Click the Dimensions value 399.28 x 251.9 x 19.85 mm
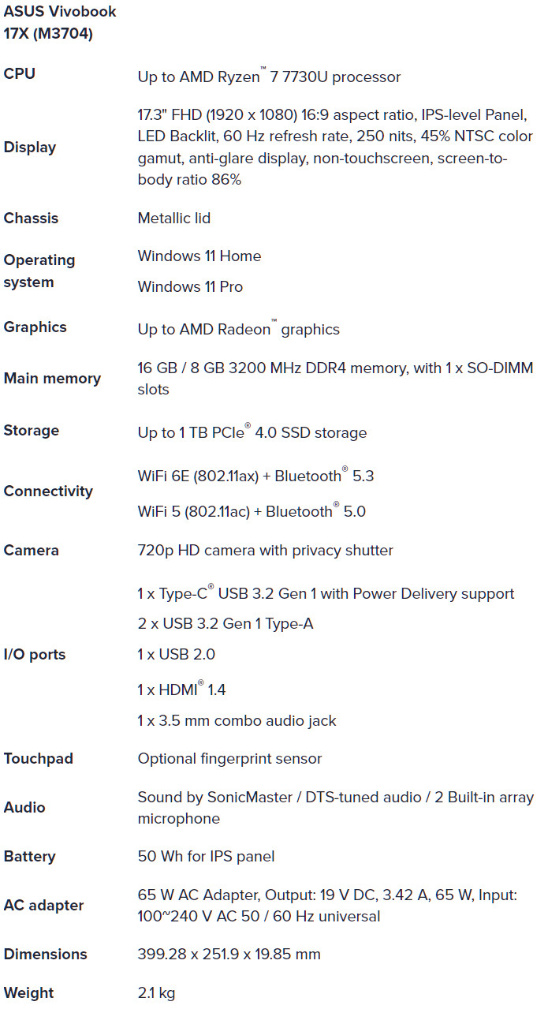The width and height of the screenshot is (548, 1009). (229, 955)
